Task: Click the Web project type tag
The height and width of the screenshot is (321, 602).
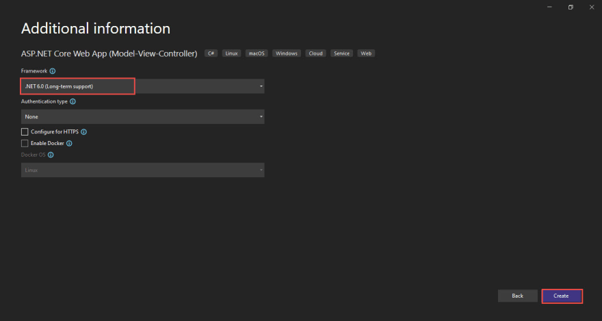Action: point(366,53)
